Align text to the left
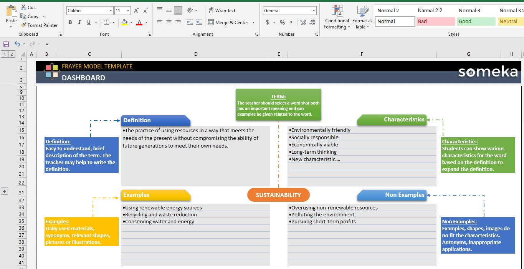Screen dimensions: 524x269 tap(160, 23)
